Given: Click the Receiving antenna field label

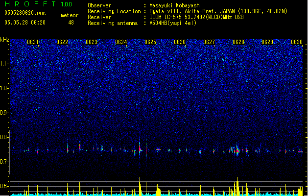Looking at the screenshot, I should (113, 23).
